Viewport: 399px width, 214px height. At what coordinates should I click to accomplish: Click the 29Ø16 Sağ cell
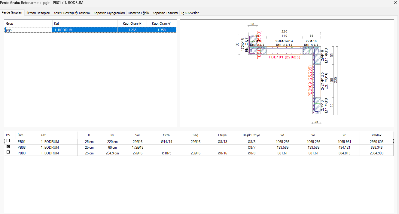(x=196, y=153)
